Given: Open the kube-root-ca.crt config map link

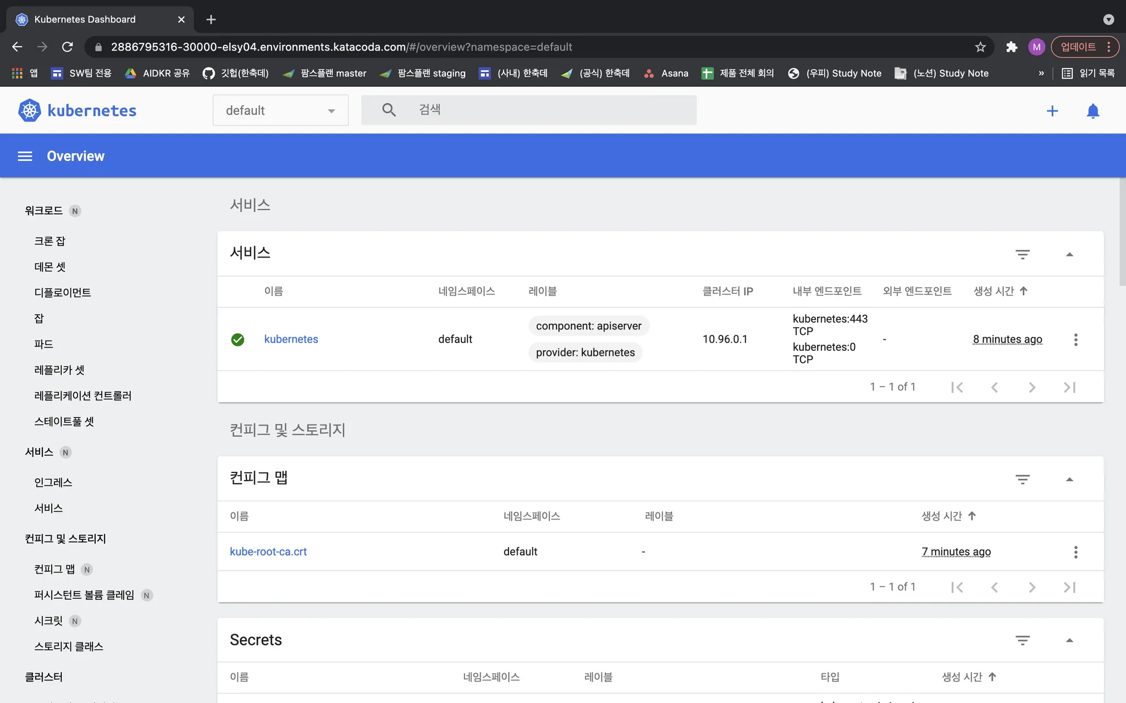Looking at the screenshot, I should point(268,552).
